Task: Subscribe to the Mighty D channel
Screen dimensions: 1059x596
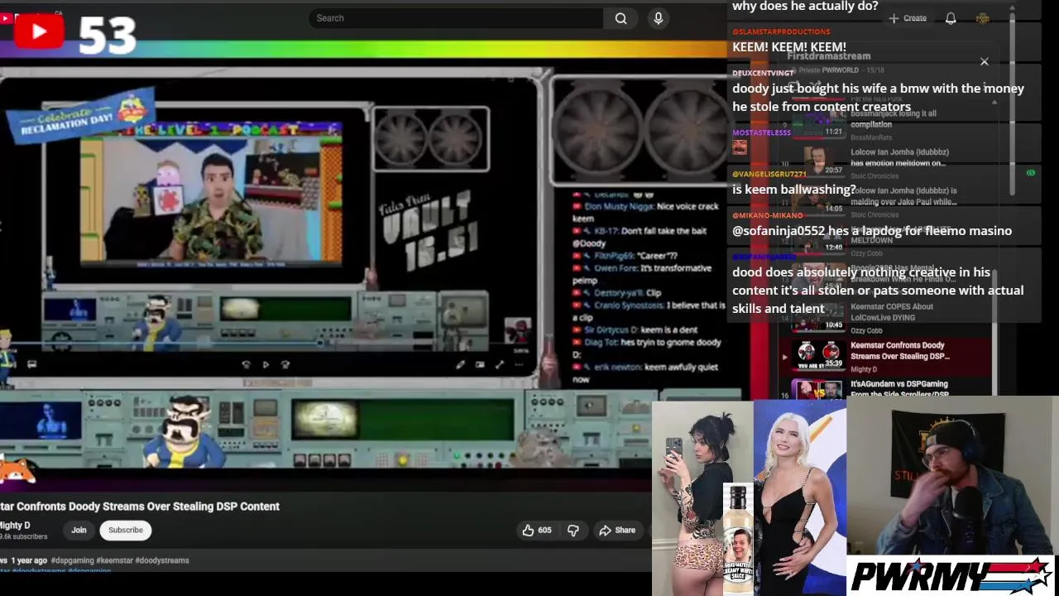Action: [x=126, y=530]
